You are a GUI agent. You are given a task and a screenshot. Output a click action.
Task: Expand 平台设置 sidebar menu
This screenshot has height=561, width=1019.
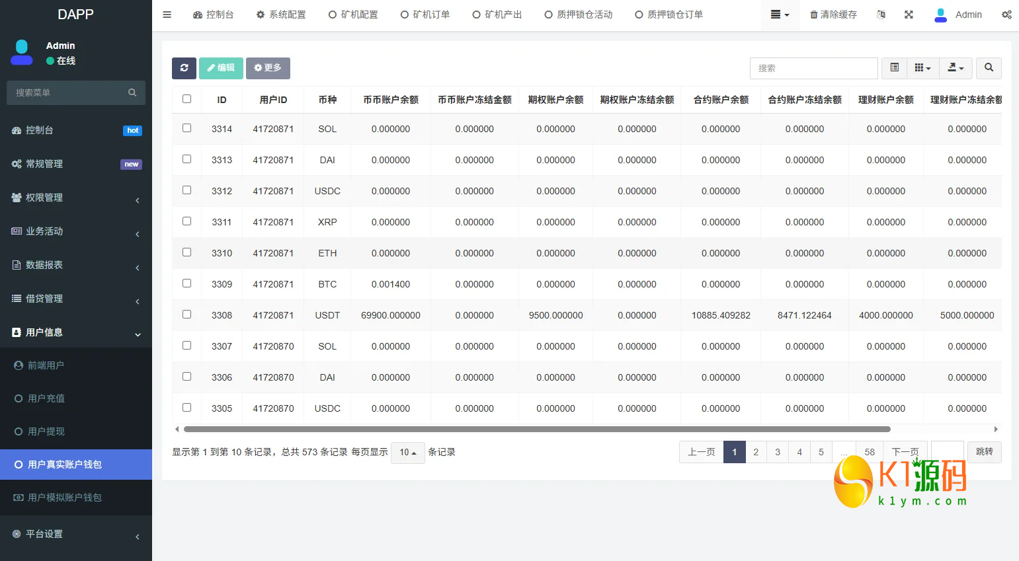coord(76,534)
